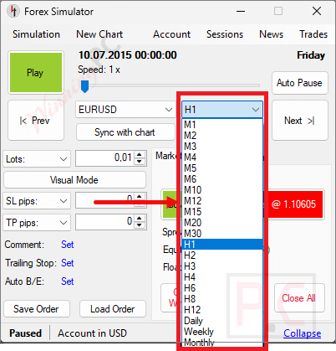The image size is (336, 351).
Task: Click the Close All button
Action: pyautogui.click(x=299, y=298)
